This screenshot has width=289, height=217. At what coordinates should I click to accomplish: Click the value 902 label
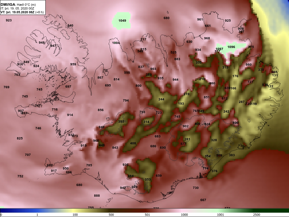(186, 126)
